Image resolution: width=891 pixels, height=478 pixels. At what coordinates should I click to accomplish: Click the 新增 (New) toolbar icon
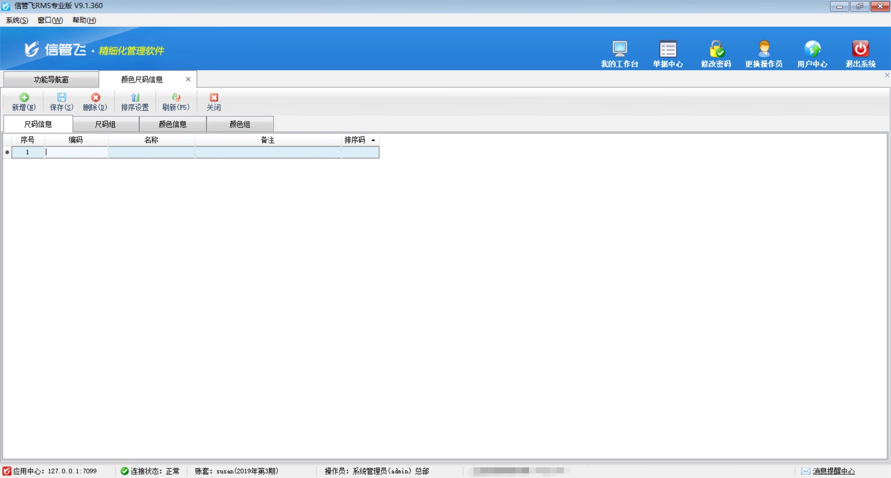click(24, 98)
